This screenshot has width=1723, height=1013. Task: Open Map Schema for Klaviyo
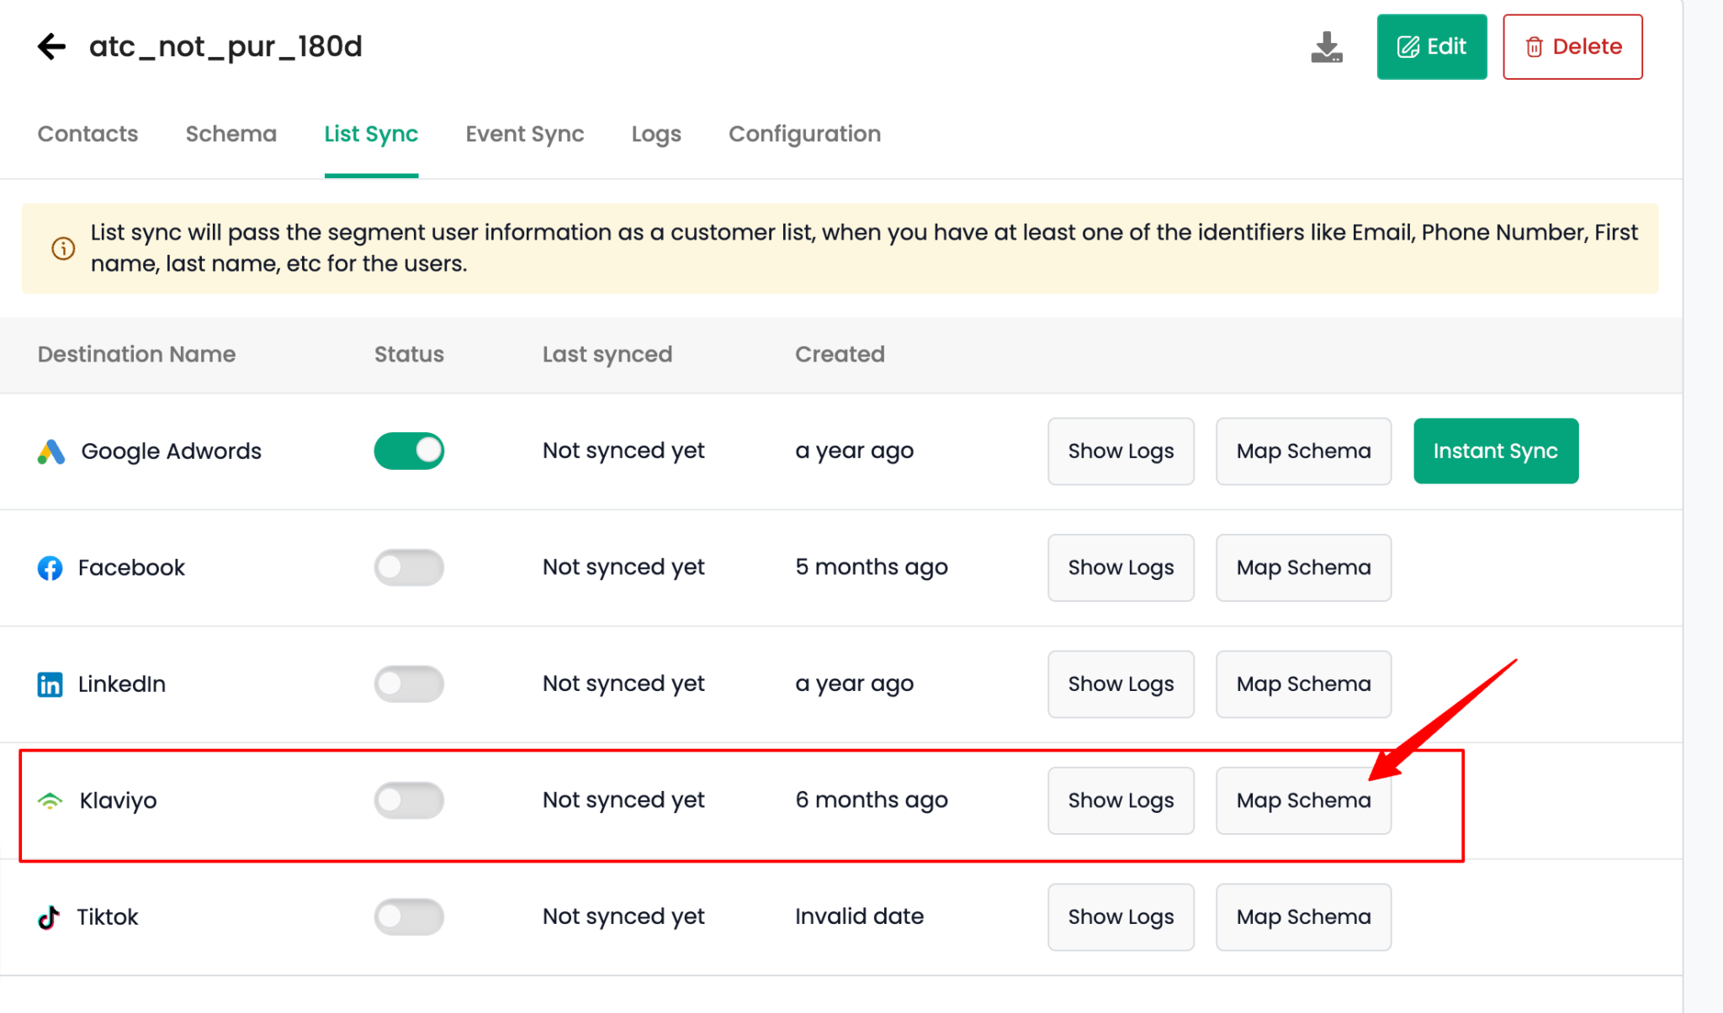pos(1303,799)
